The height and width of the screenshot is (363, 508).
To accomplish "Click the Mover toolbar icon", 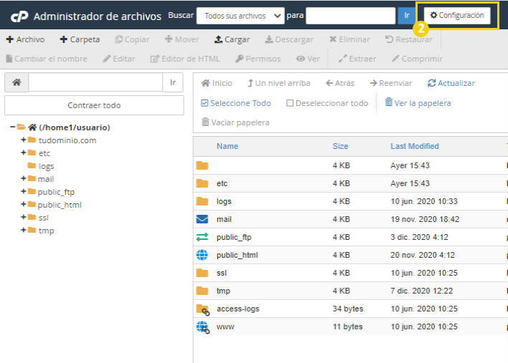I will 169,39.
